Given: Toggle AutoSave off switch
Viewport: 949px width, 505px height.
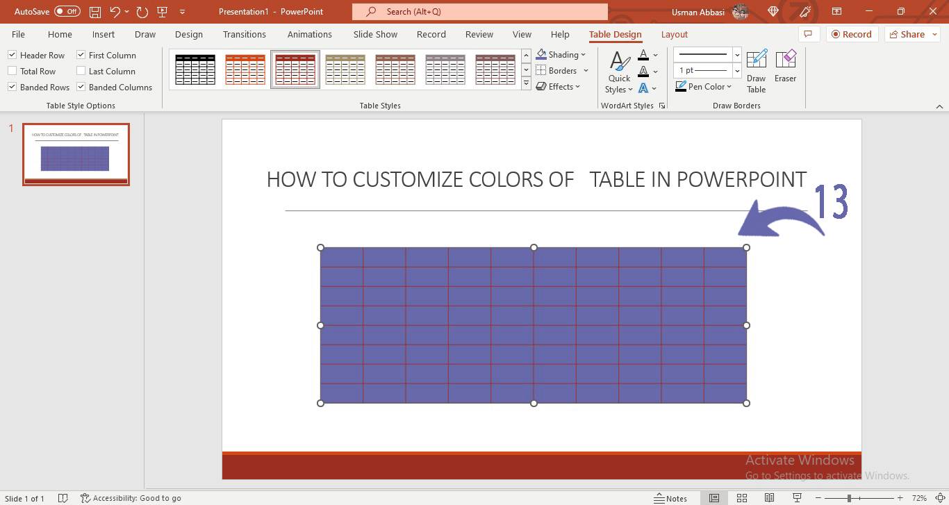Looking at the screenshot, I should pyautogui.click(x=67, y=12).
